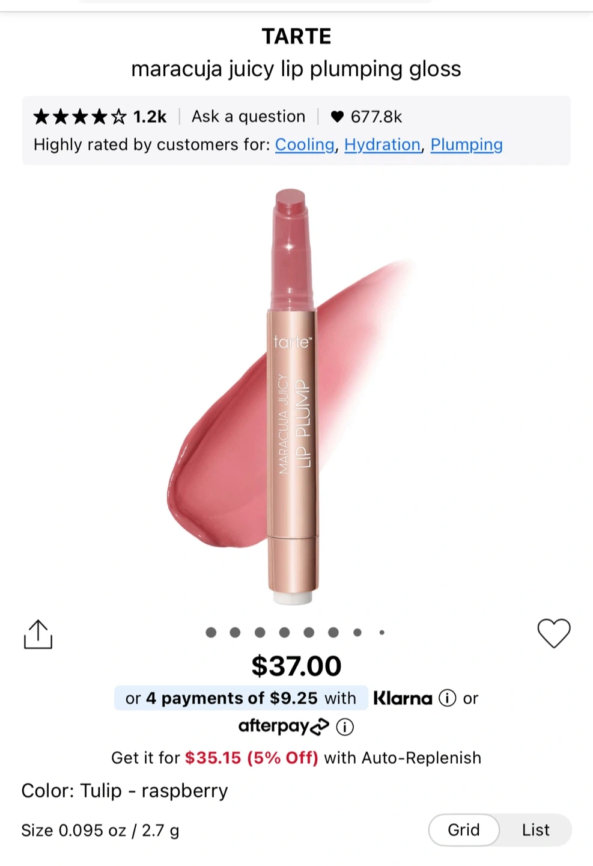Image resolution: width=593 pixels, height=866 pixels.
Task: Tap the Klarna logo
Action: [403, 698]
